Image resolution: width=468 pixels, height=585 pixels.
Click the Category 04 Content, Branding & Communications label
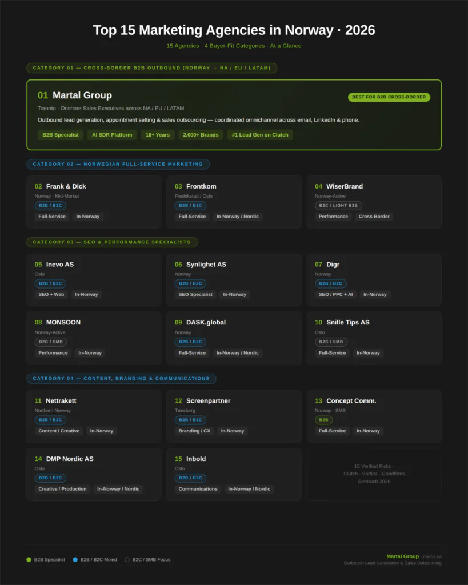point(121,379)
